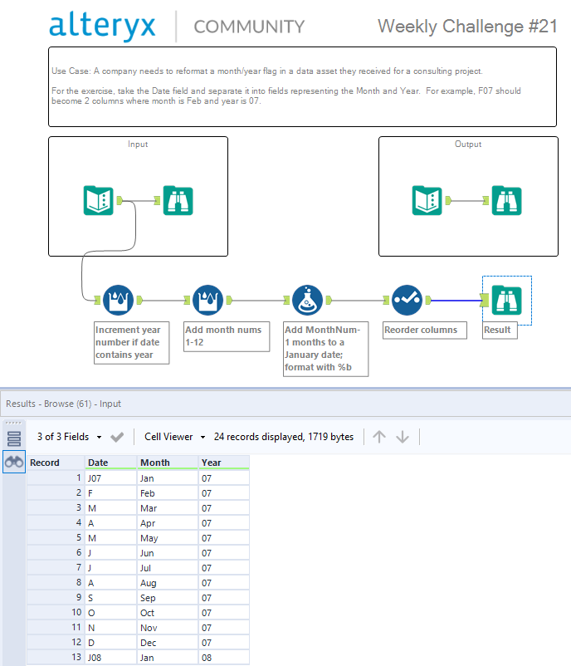
Task: Select the Text Input tool in Output container
Action: pyautogui.click(x=427, y=200)
